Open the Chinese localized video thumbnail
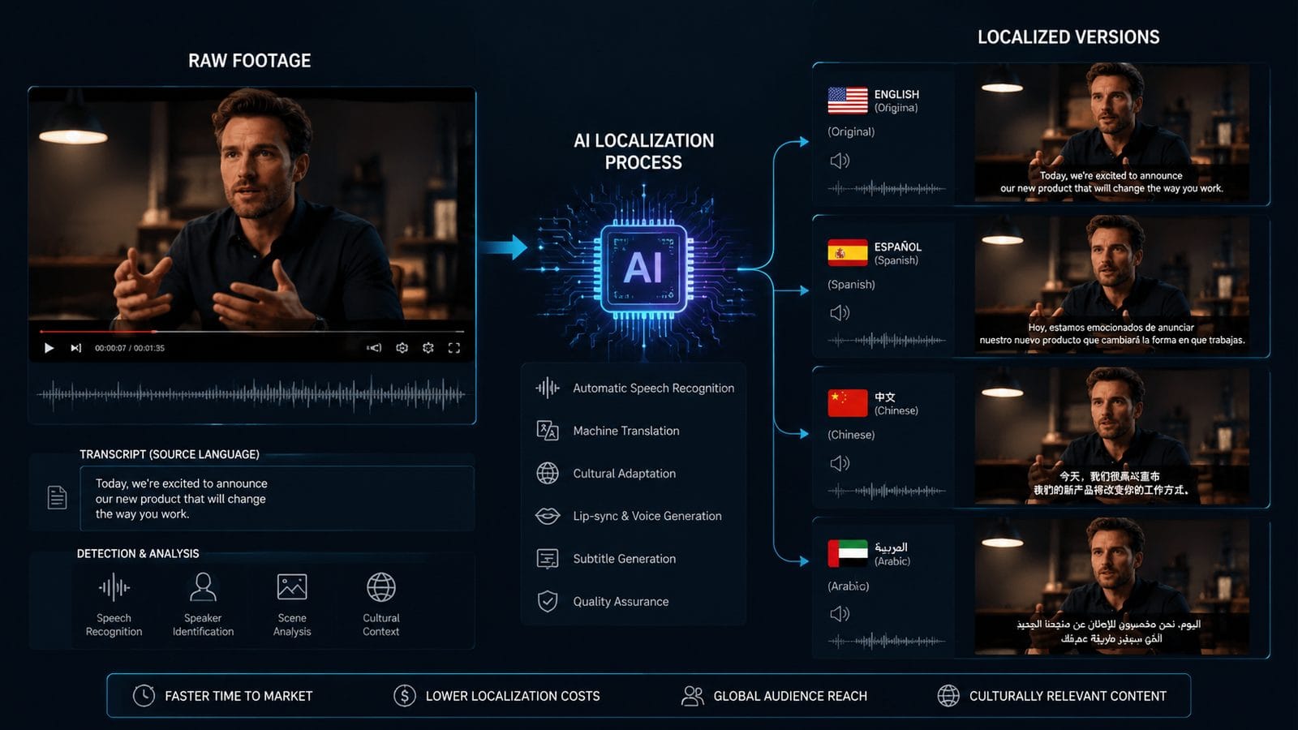Image resolution: width=1298 pixels, height=730 pixels. tap(1111, 436)
